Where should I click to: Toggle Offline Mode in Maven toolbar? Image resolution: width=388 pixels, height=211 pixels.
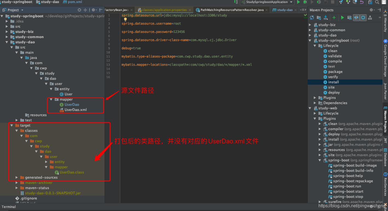(x=356, y=18)
